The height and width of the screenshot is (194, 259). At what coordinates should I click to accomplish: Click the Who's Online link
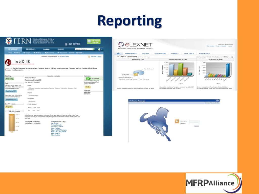point(65,57)
